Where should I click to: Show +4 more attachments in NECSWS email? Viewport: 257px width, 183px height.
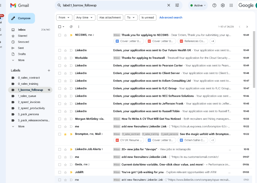pos(213,41)
